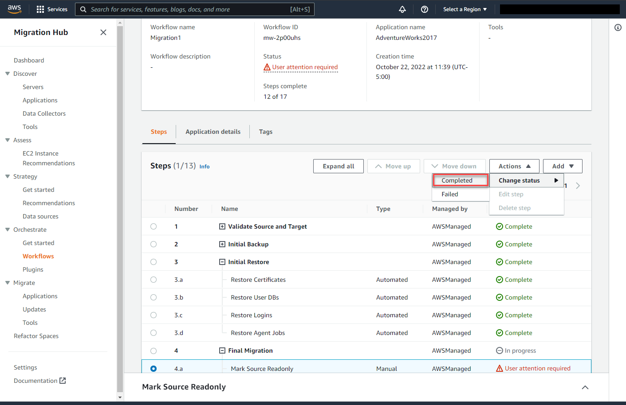Click the AWS logo home icon
Image resolution: width=626 pixels, height=405 pixels.
[x=14, y=9]
